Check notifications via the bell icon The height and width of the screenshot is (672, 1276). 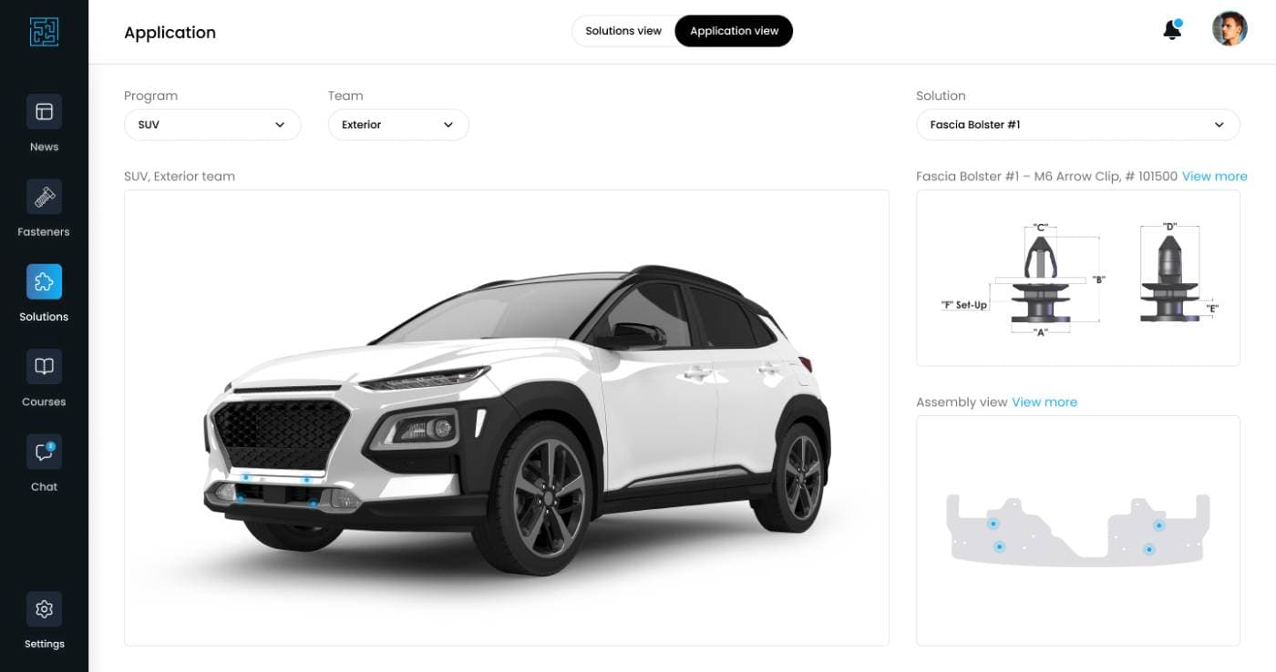1173,30
